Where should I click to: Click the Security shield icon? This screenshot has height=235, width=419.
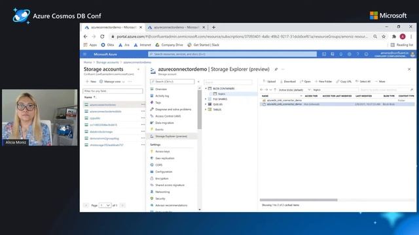(152, 198)
